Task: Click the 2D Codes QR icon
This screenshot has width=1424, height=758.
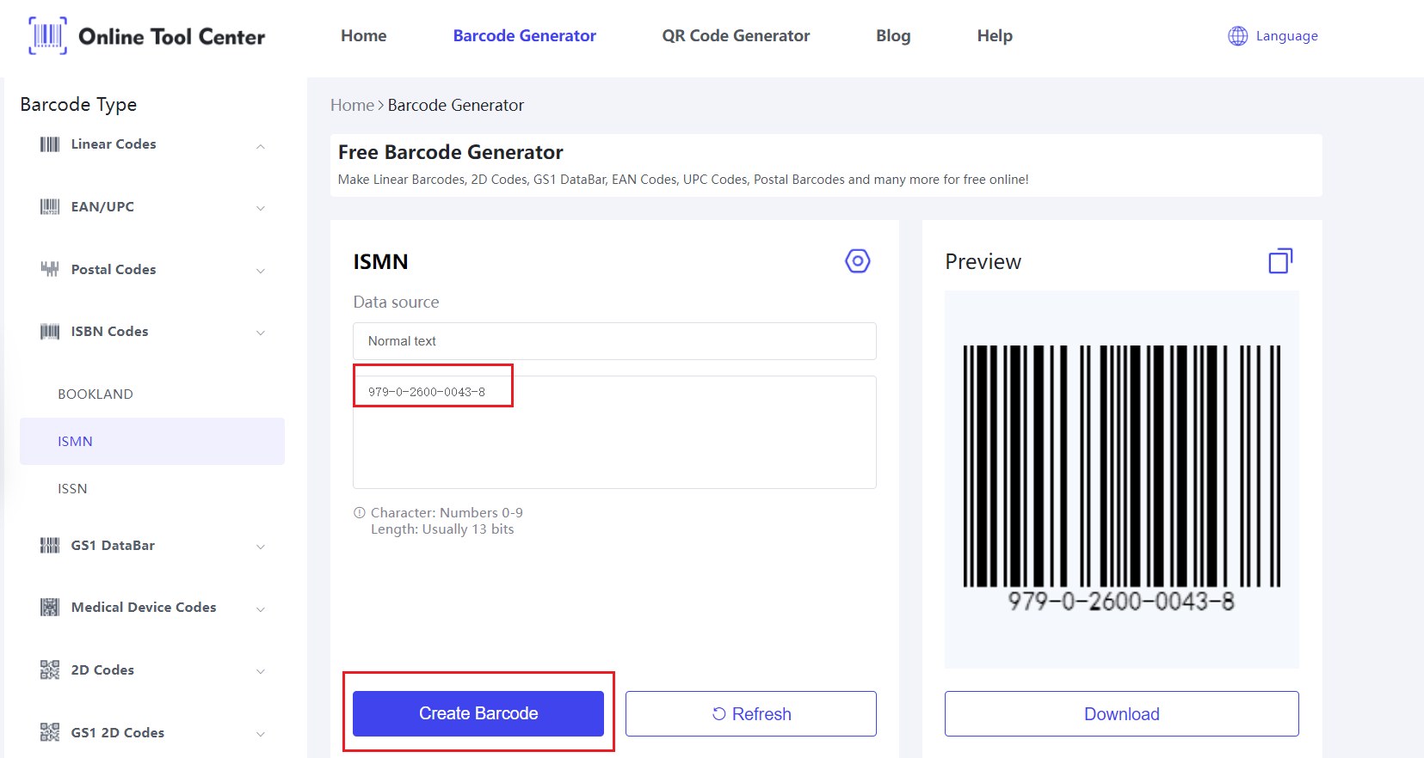Action: 50,670
